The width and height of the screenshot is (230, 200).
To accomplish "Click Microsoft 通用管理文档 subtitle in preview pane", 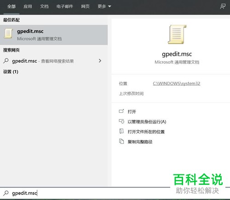I will [x=177, y=62].
